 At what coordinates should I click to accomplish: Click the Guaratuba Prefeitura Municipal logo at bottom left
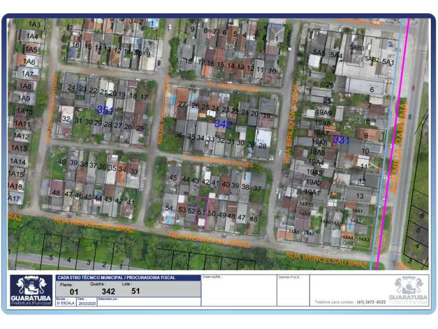[32, 291]
